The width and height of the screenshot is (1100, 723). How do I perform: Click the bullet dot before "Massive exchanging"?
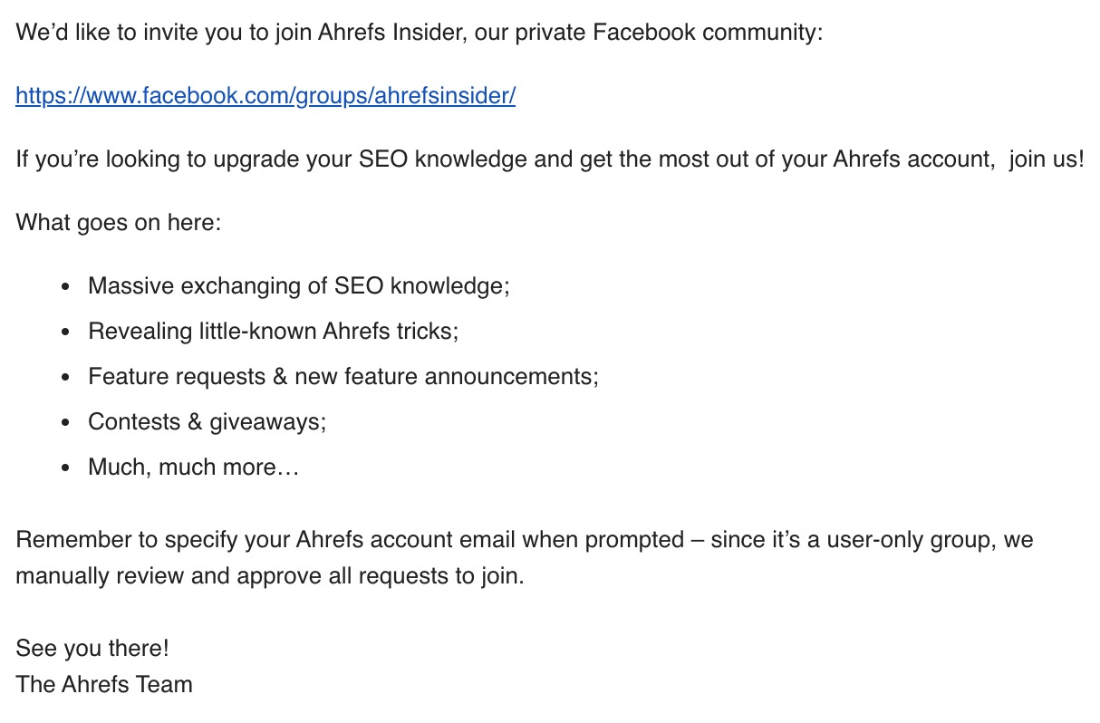[x=64, y=287]
